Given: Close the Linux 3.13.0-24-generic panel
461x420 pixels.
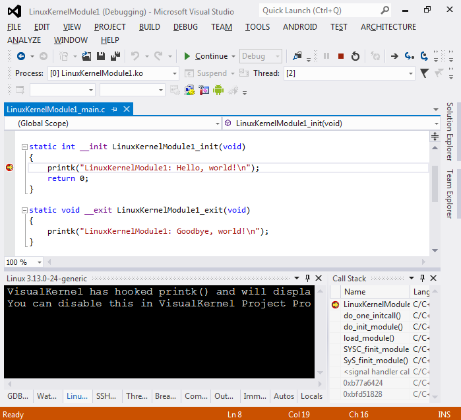Looking at the screenshot, I should point(319,278).
